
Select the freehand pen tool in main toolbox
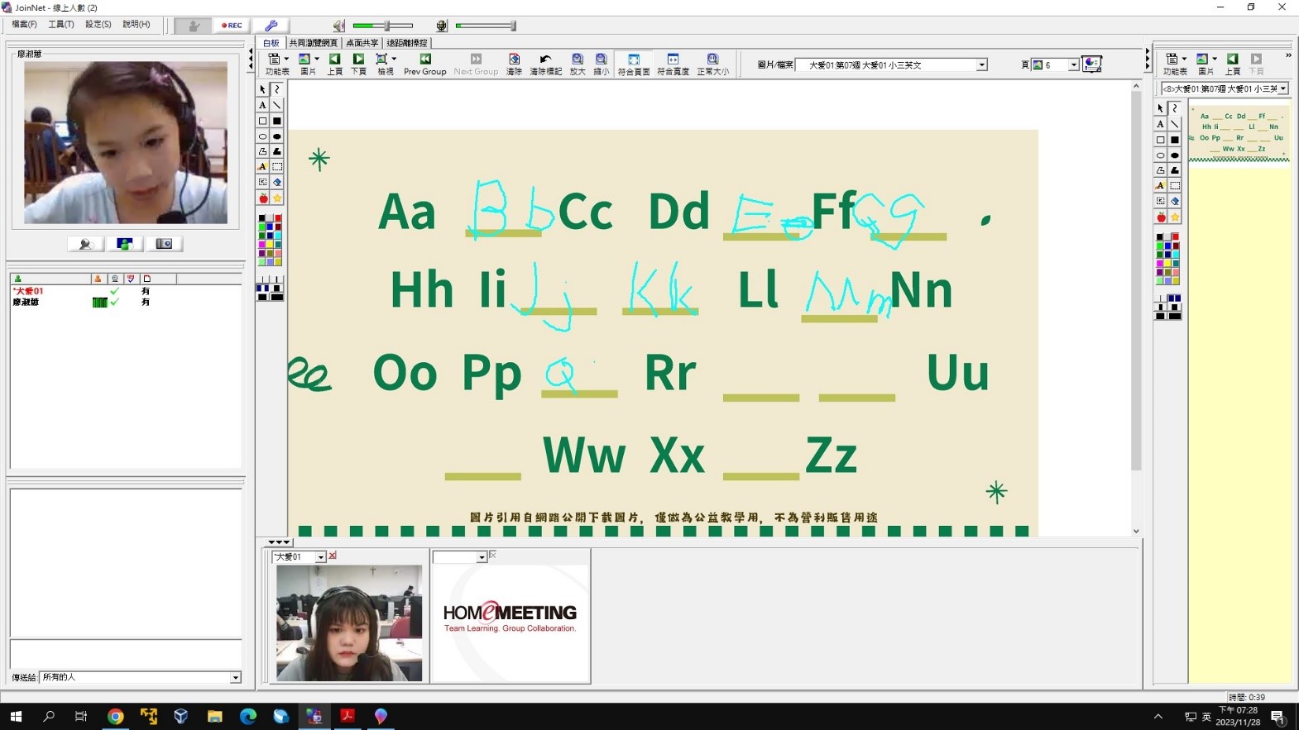(x=277, y=89)
